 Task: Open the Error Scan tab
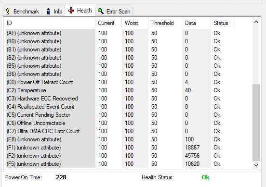[x=114, y=12]
